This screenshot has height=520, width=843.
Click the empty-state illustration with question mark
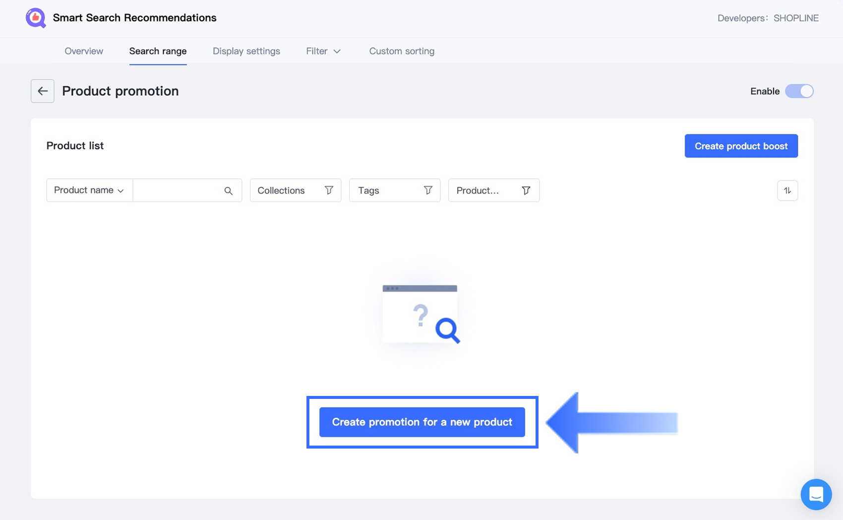point(421,315)
